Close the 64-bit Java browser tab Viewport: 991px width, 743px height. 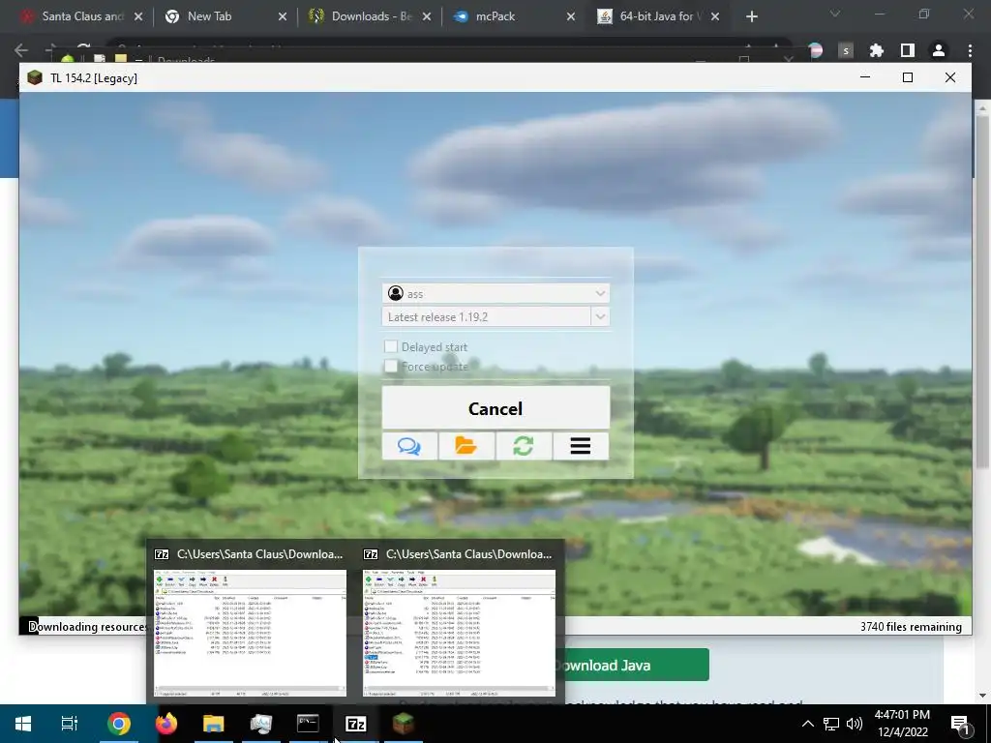(x=715, y=17)
